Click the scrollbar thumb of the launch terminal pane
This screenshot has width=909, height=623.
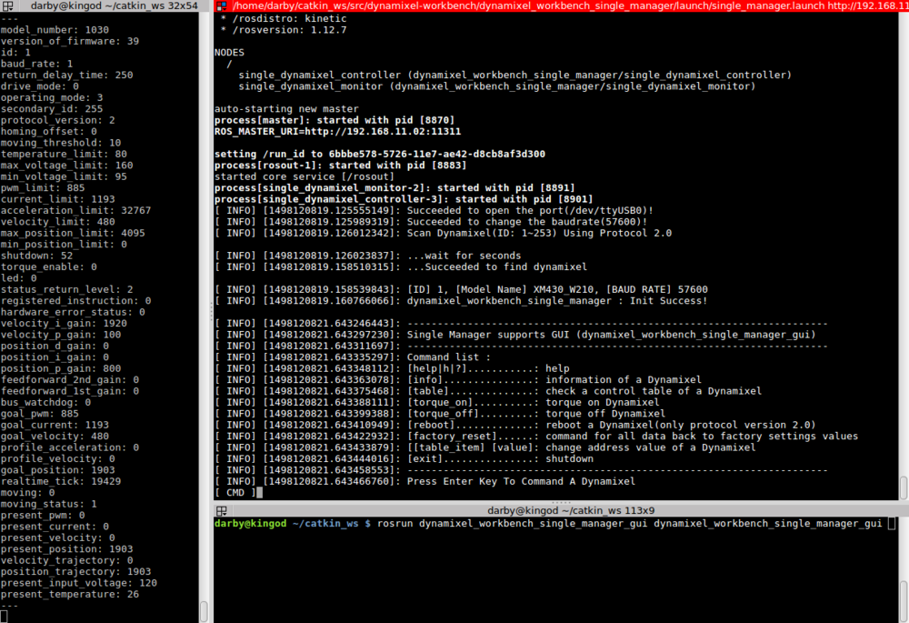coord(904,487)
